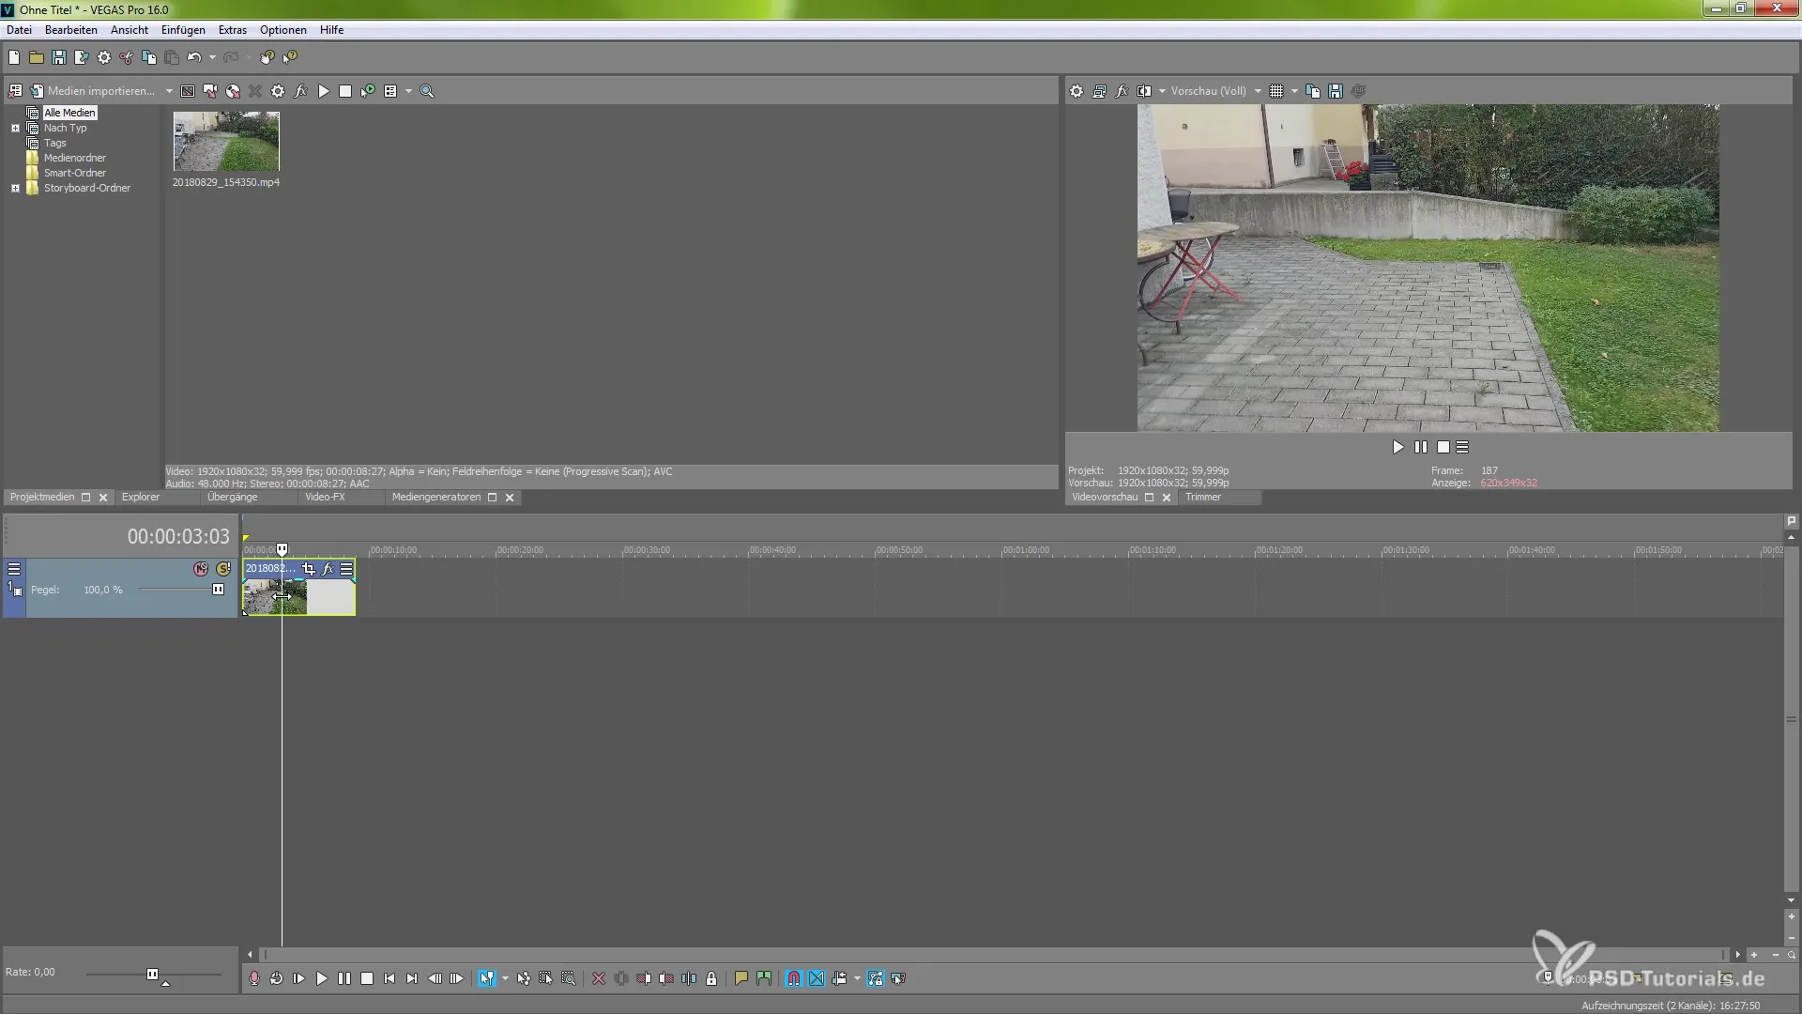The height and width of the screenshot is (1014, 1802).
Task: Open undo history dropdown arrow
Action: [212, 57]
